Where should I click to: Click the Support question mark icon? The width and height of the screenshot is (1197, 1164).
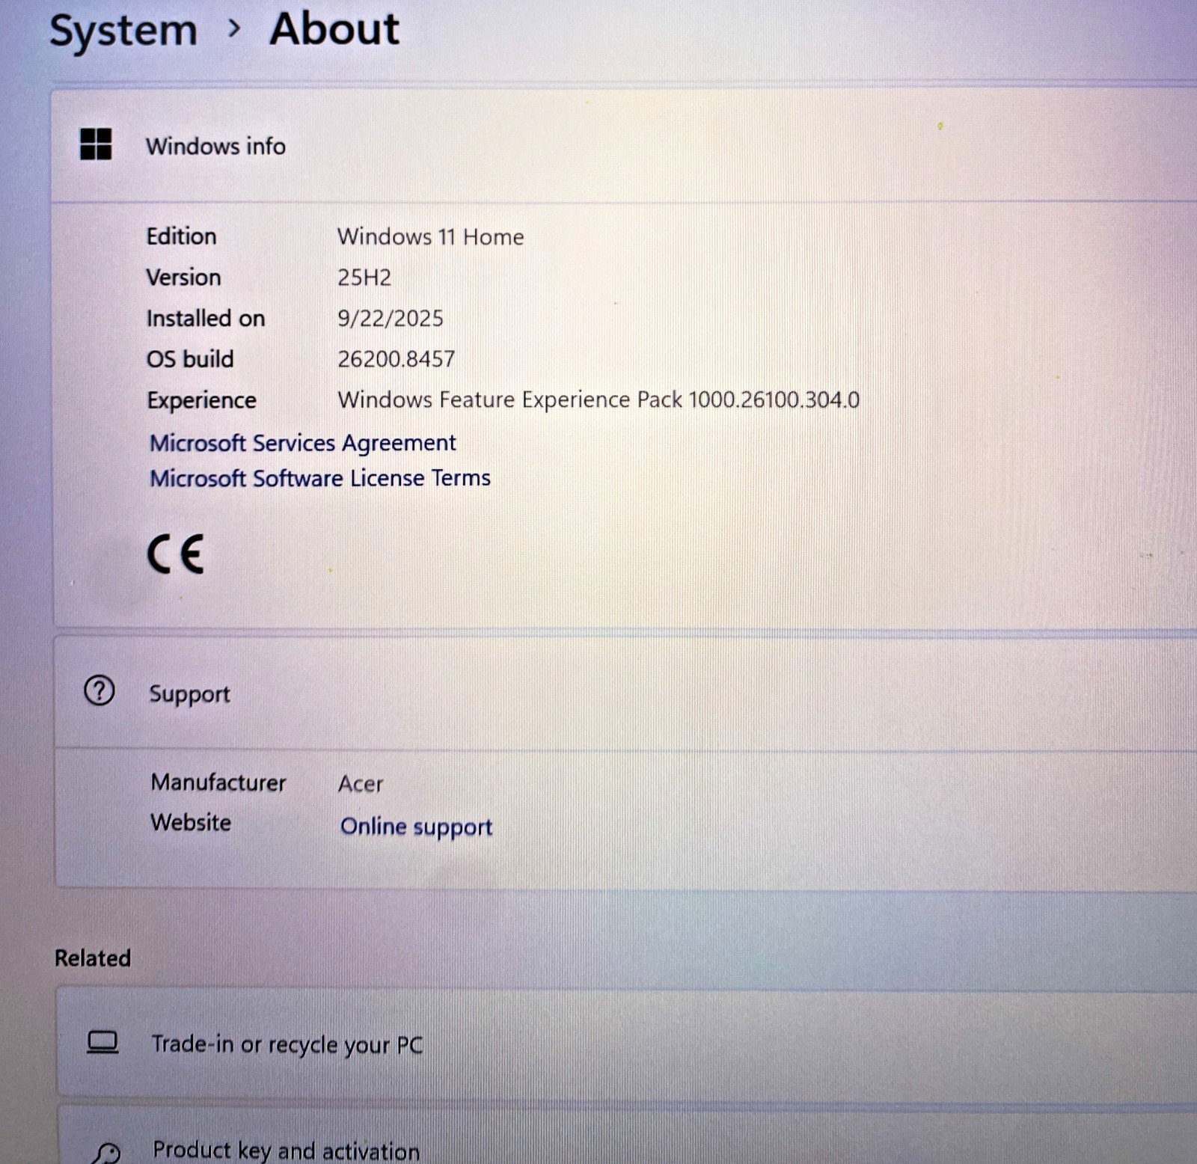tap(99, 690)
